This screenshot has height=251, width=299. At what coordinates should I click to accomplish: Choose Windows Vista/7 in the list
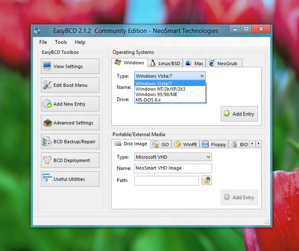[170, 84]
